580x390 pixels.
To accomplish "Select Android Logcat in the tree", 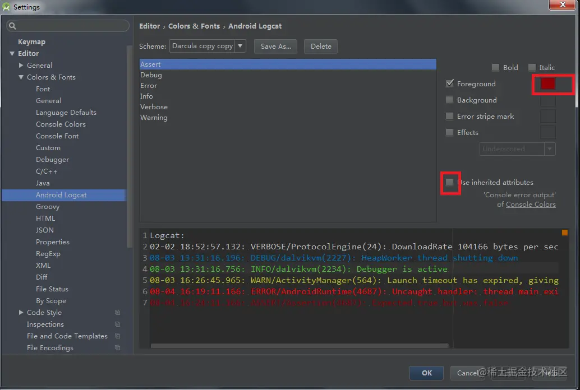I will click(x=64, y=195).
